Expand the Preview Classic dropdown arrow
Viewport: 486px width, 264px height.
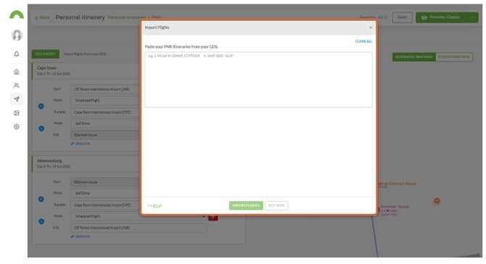click(x=472, y=17)
